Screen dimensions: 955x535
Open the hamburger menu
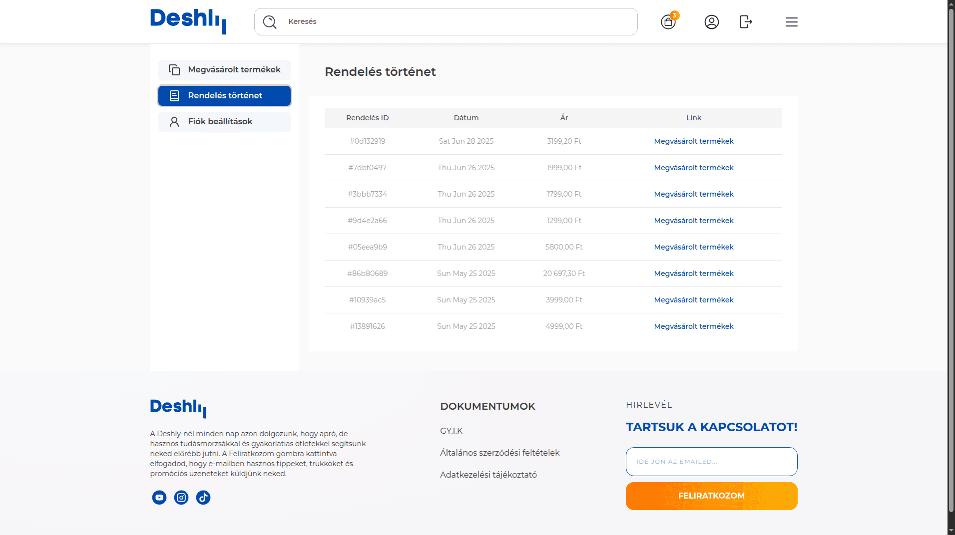791,22
